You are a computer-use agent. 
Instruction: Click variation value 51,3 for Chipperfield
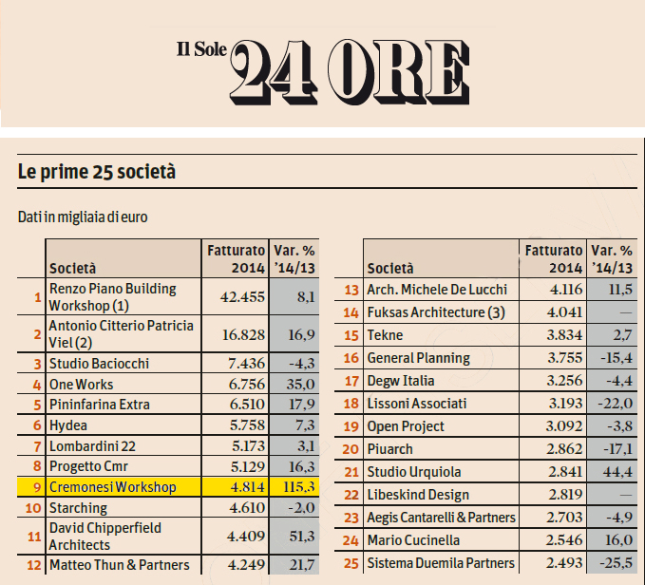tap(302, 536)
